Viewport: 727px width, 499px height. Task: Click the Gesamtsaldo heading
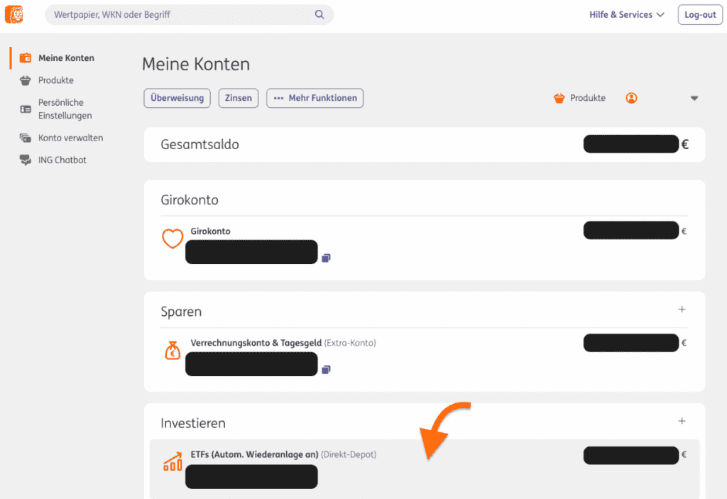(x=199, y=144)
